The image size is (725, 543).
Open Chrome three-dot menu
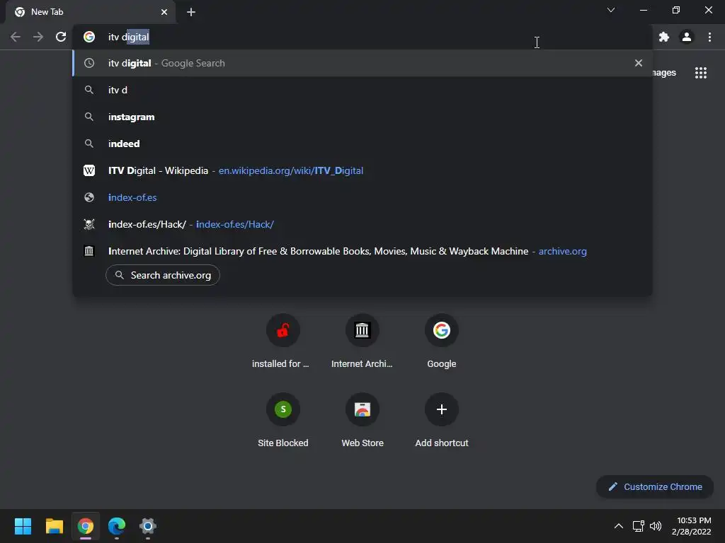709,37
